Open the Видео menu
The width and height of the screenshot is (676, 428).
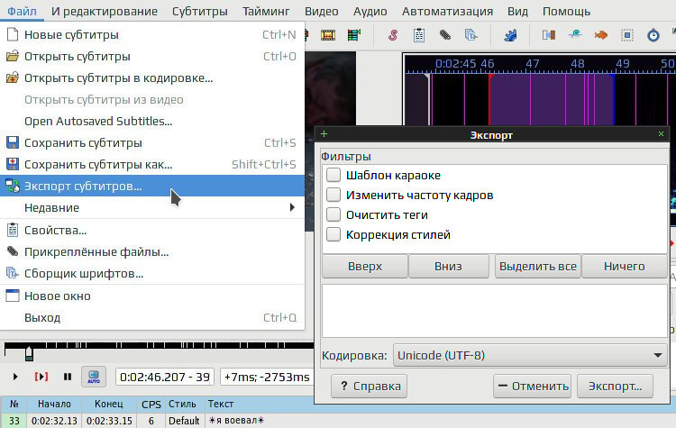point(321,11)
